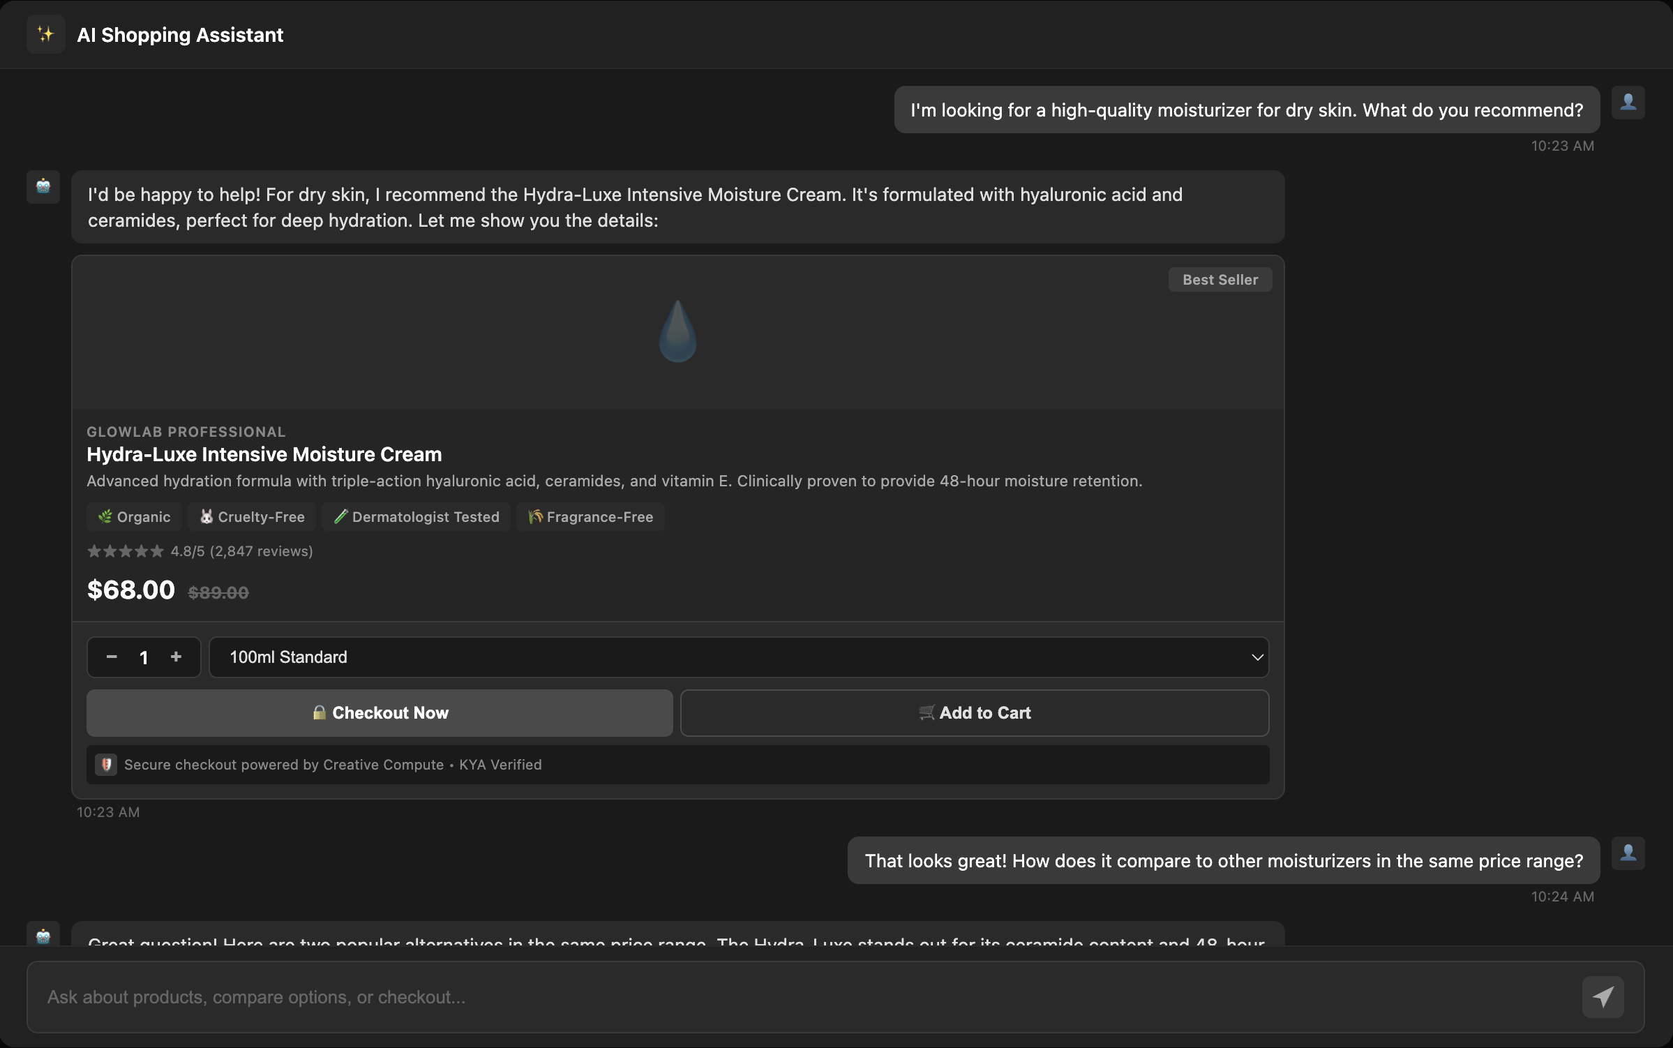Click the lock icon on Checkout Now
Screen dimensions: 1673x1048
320,712
